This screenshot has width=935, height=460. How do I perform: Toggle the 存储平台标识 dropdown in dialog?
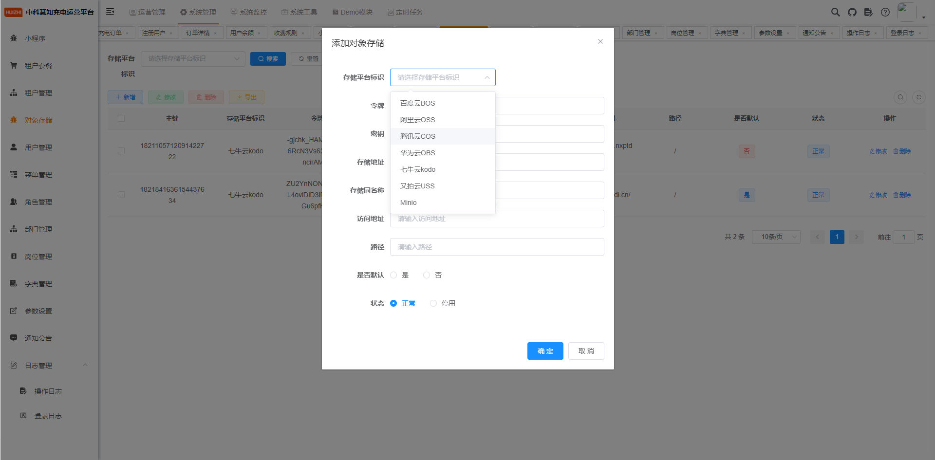pos(443,77)
